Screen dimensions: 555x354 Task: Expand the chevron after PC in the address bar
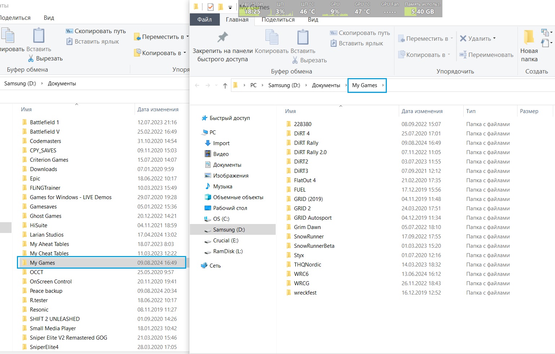coord(262,85)
